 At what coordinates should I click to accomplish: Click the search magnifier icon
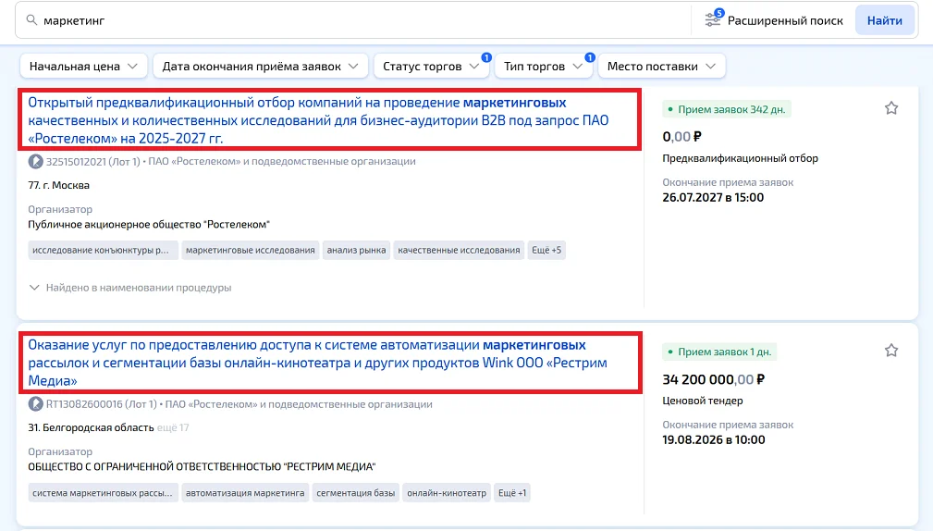coord(31,20)
